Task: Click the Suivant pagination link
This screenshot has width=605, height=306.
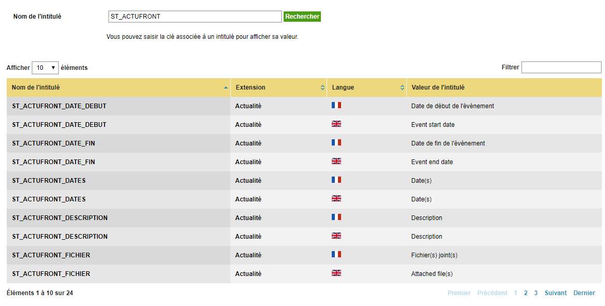Action: [556, 293]
